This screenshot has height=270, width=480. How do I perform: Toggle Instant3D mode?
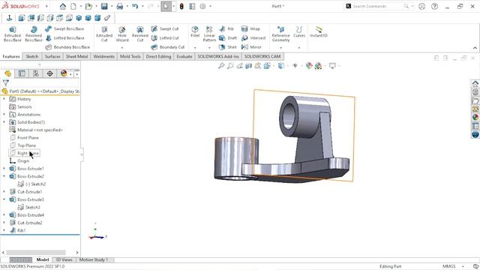[x=318, y=31]
